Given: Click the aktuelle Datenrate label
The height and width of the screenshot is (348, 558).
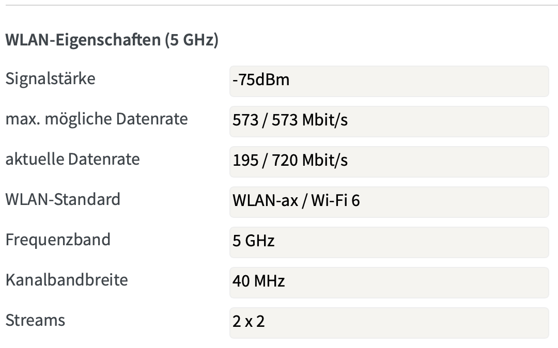Looking at the screenshot, I should point(72,159).
